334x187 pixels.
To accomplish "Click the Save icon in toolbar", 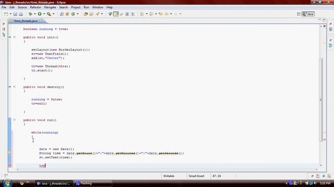I will [15, 14].
